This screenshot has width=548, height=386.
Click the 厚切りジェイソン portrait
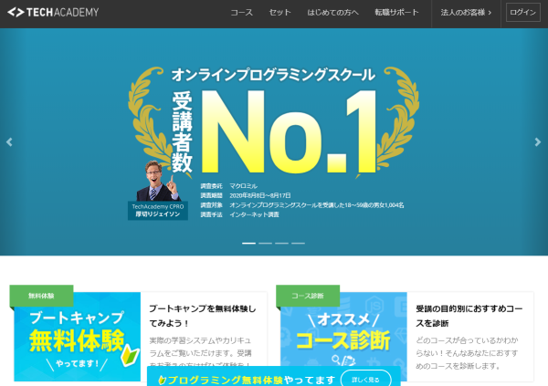pyautogui.click(x=158, y=181)
